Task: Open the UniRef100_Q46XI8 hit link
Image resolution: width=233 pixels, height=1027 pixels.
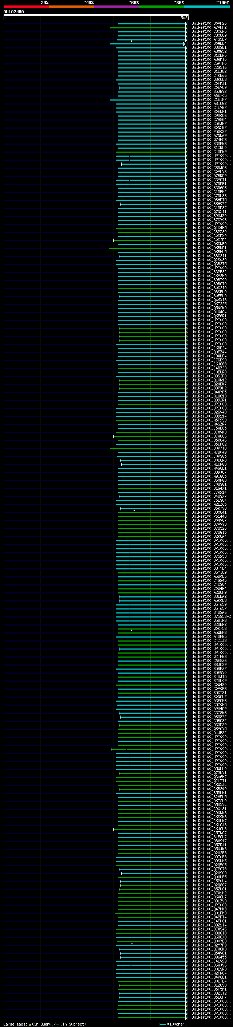Action: click(x=209, y=300)
